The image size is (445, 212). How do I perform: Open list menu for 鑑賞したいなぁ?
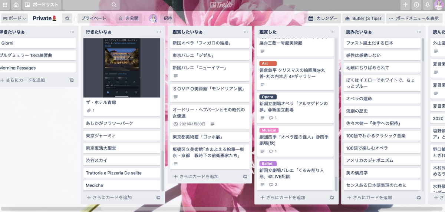click(x=245, y=32)
